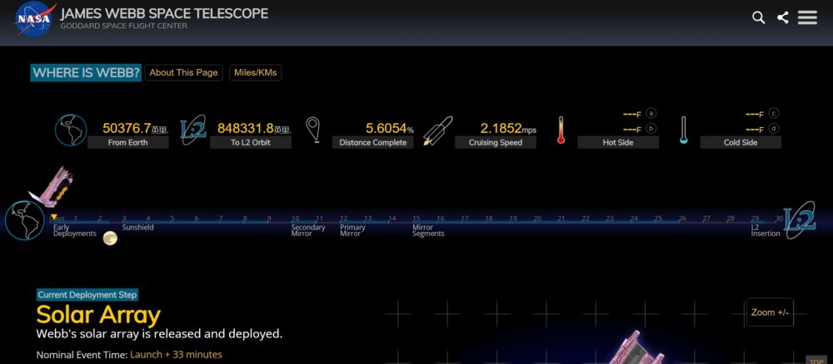Click the yellow current-position marker on timeline

coord(53,216)
